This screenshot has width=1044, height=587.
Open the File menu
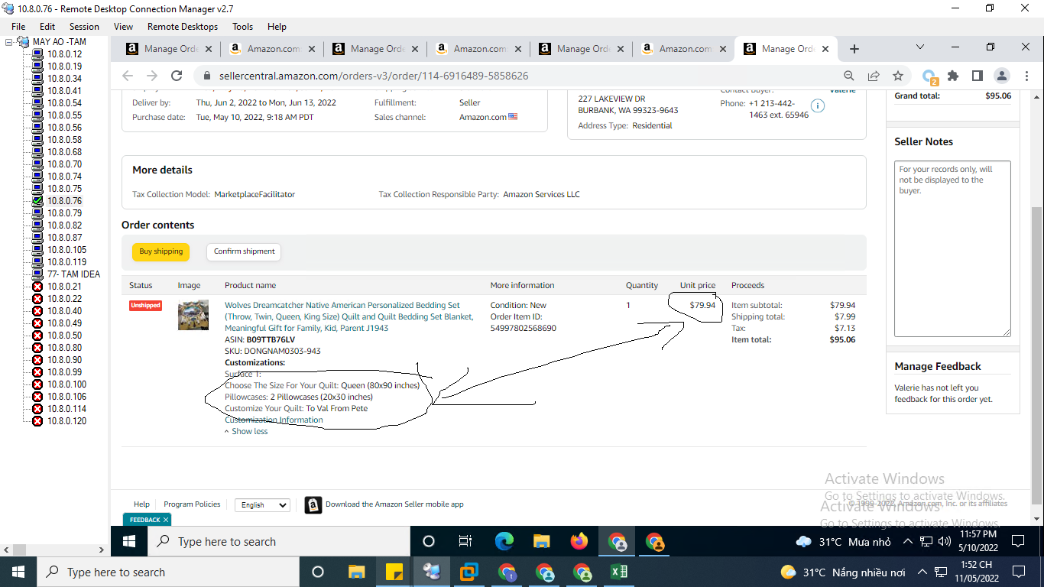[x=18, y=26]
